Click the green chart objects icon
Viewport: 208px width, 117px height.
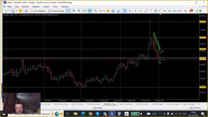pyautogui.click(x=100, y=11)
